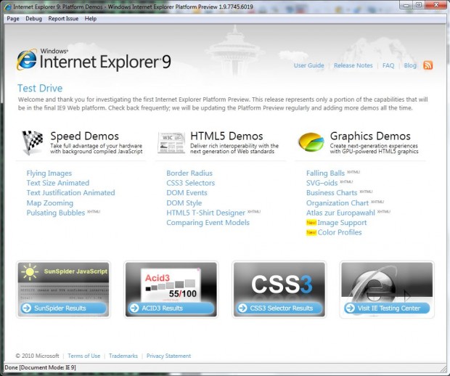The image size is (450, 376).
Task: Click the RSS feed icon
Action: 428,65
